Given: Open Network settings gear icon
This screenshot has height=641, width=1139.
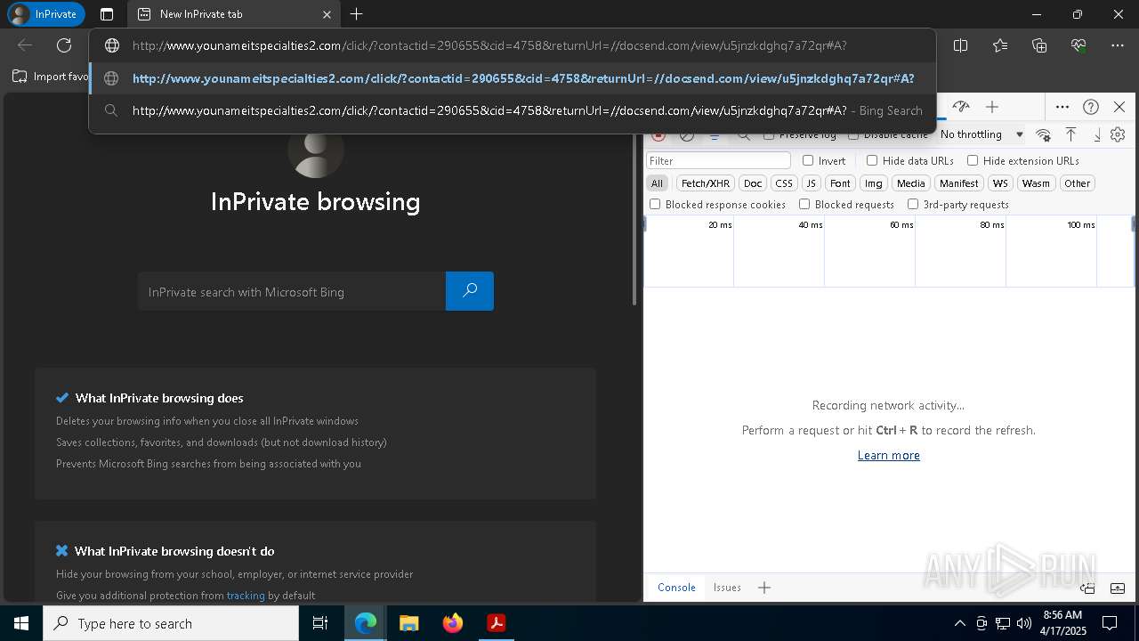Looking at the screenshot, I should click(x=1118, y=134).
